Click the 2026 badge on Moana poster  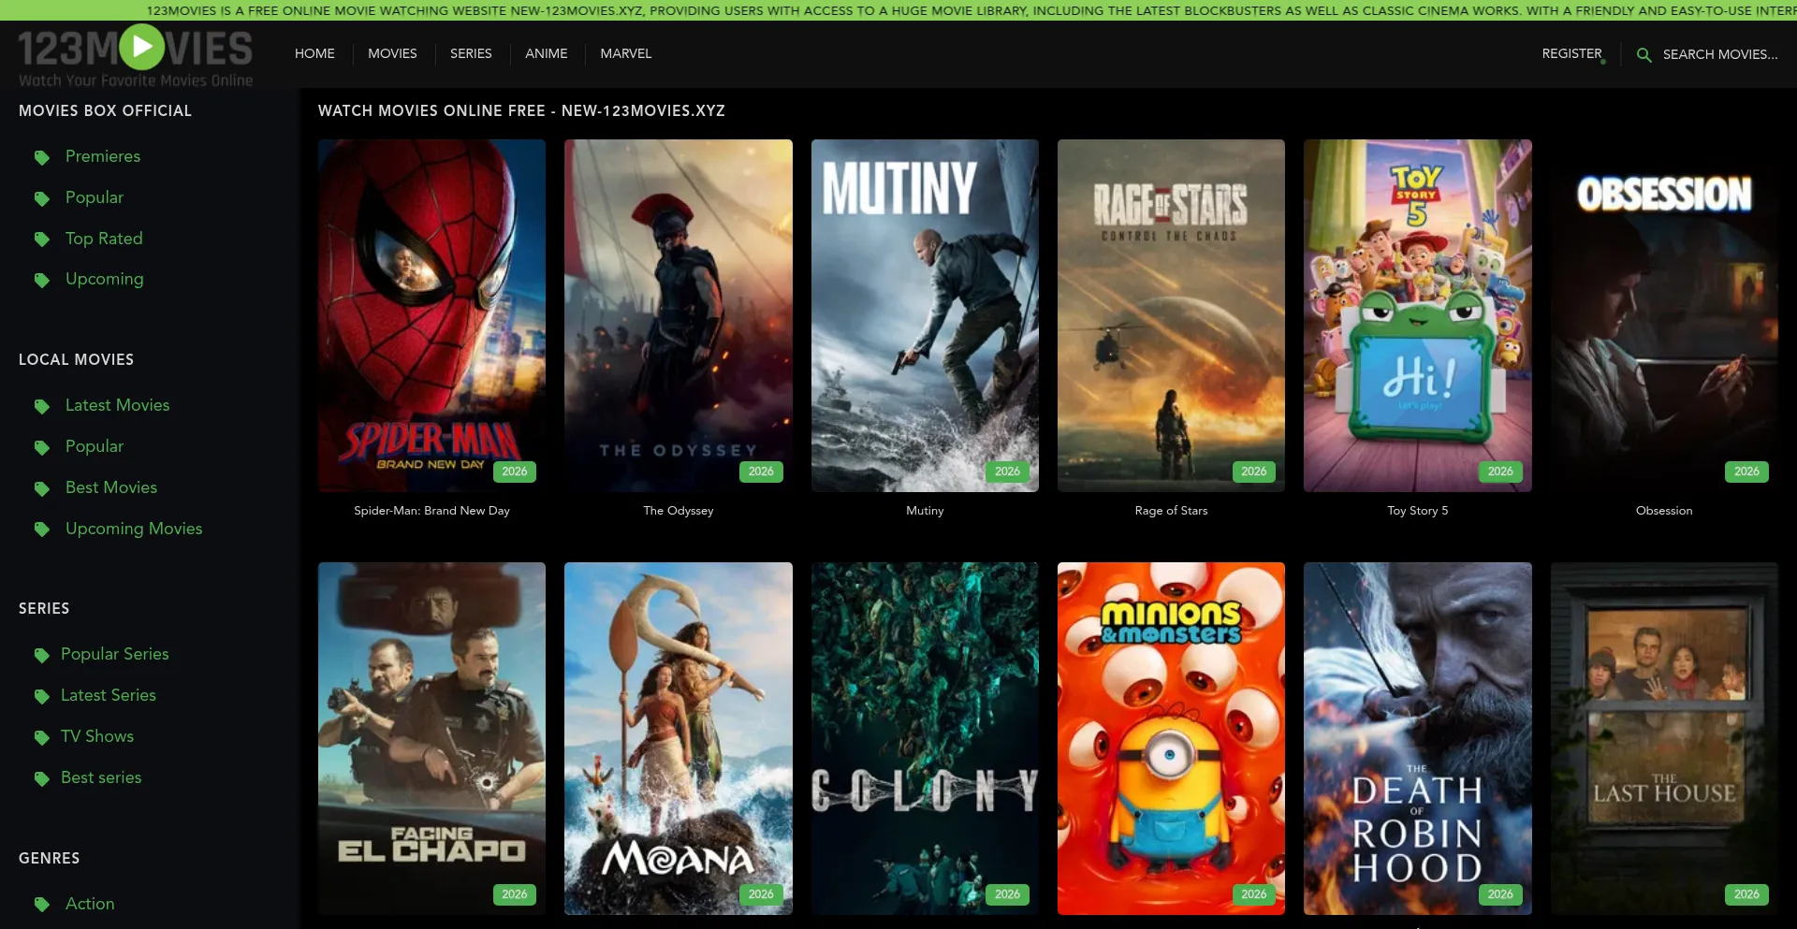761,894
